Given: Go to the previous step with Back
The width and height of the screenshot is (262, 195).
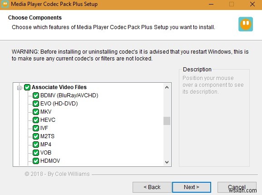Looking at the screenshot, I should (x=152, y=187).
